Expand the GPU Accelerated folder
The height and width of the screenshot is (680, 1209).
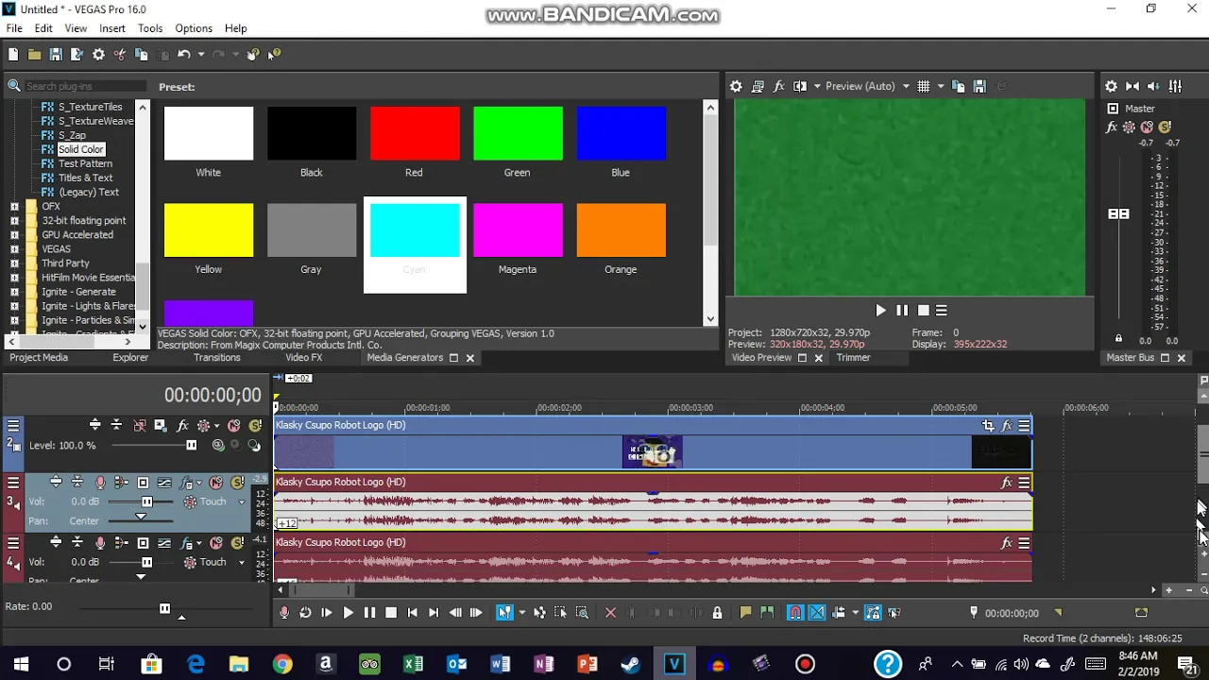click(14, 234)
